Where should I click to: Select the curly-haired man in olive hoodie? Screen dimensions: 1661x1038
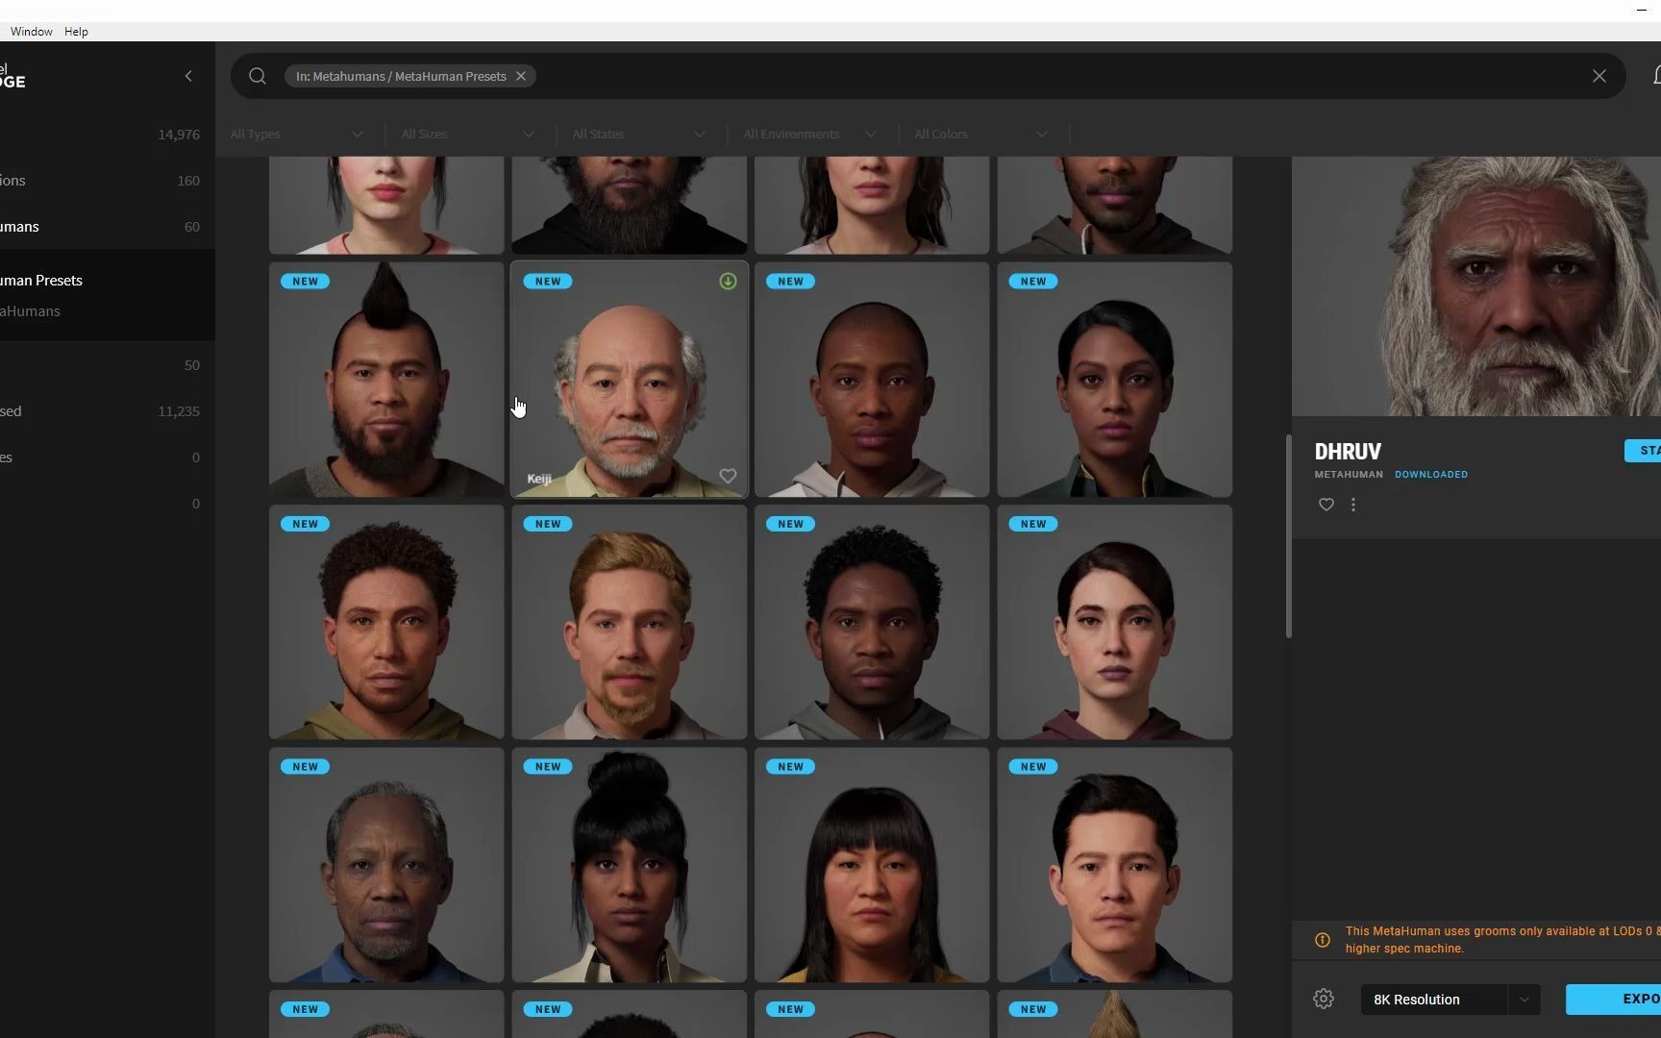pos(386,623)
